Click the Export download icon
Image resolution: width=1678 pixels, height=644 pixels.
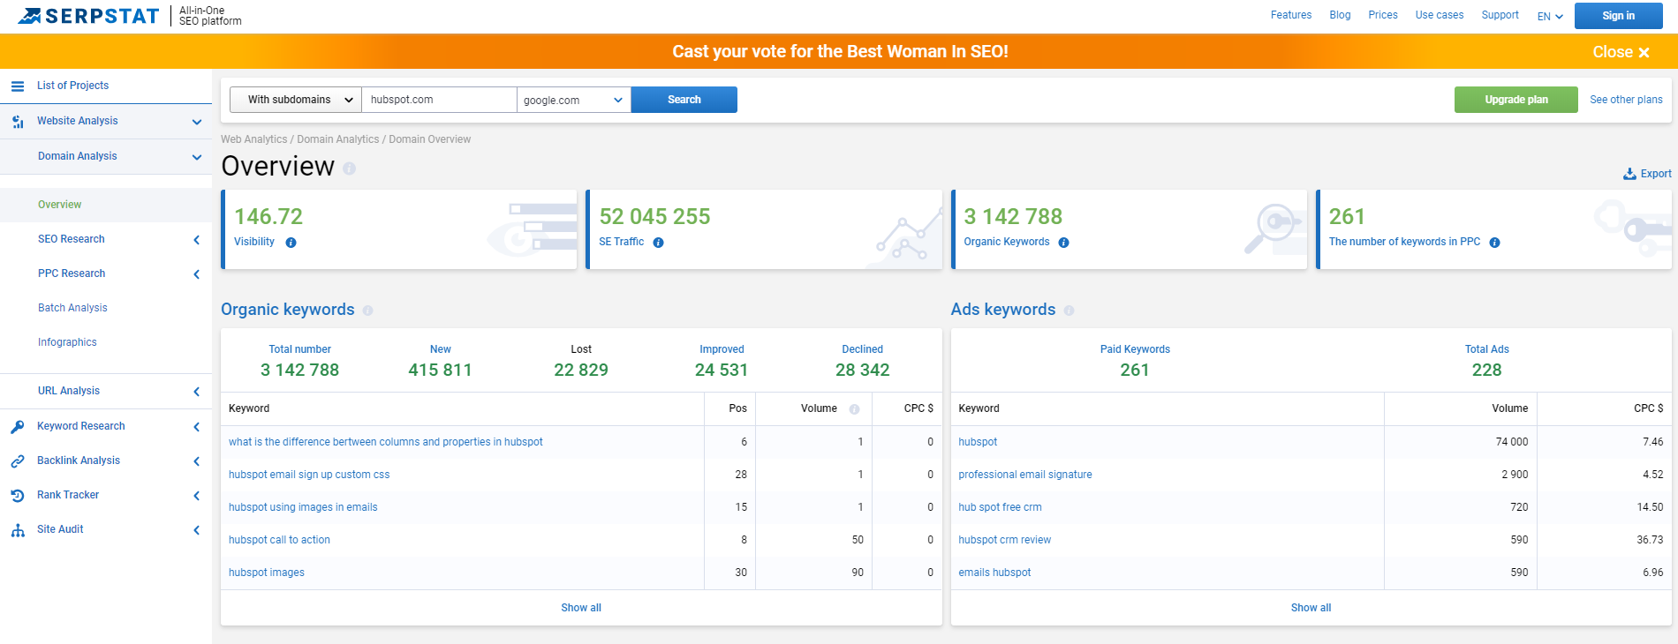point(1629,175)
